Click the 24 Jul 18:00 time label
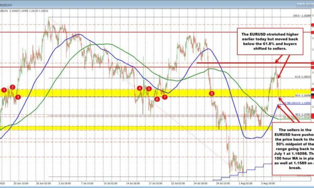 [x=200, y=183]
